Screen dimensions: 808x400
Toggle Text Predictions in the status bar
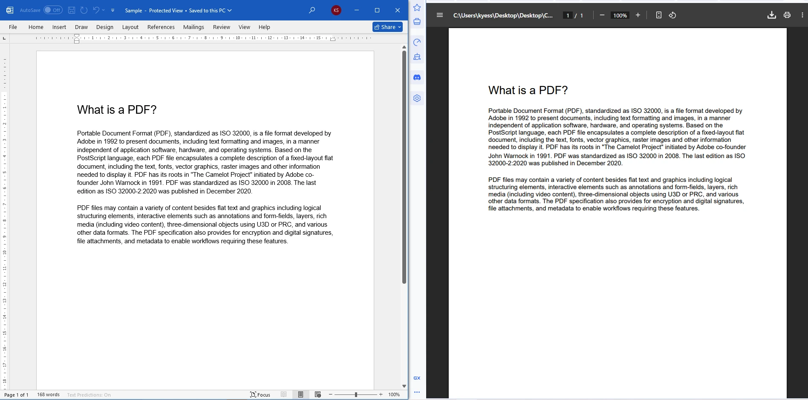click(x=88, y=395)
